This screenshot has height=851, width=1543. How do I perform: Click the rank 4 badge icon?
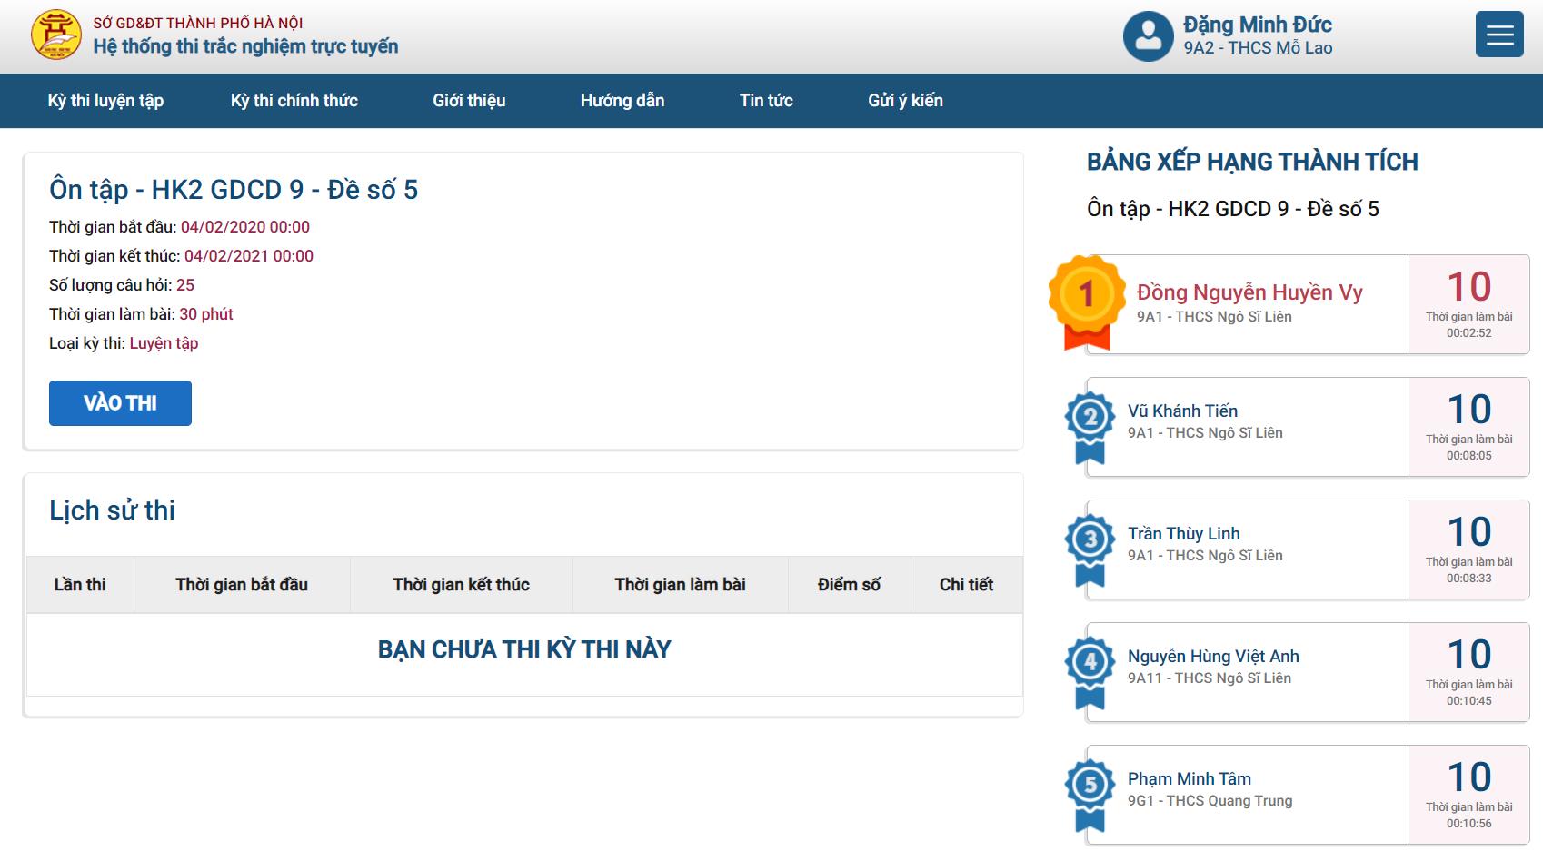(x=1090, y=668)
